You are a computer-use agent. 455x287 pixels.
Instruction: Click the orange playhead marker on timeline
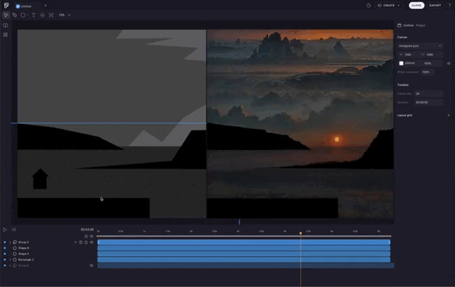click(301, 233)
